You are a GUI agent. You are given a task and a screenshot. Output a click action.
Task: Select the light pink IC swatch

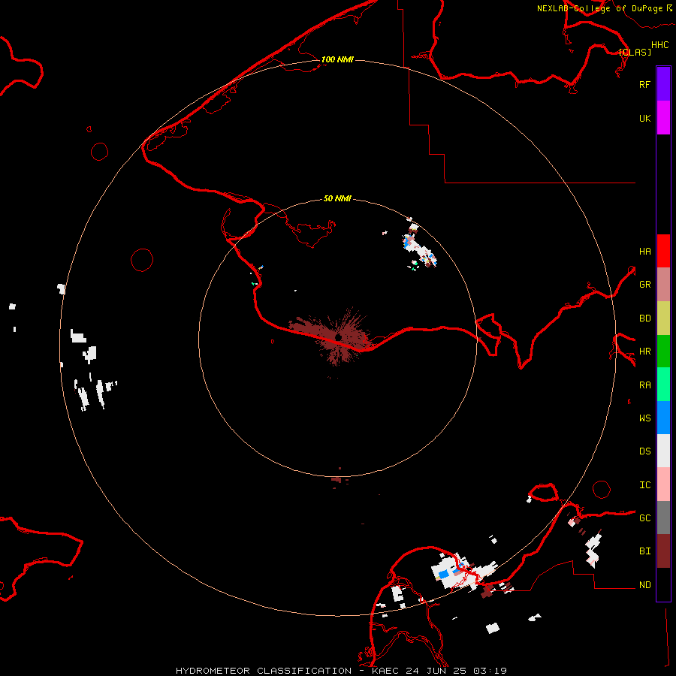pyautogui.click(x=663, y=484)
